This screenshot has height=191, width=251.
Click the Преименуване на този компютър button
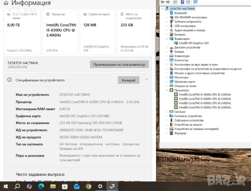119,64
